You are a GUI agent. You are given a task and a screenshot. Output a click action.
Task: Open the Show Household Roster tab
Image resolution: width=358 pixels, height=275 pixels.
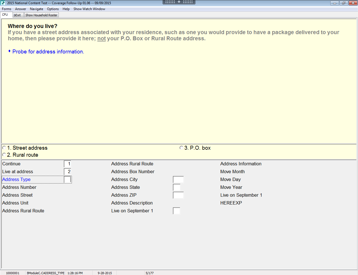point(41,15)
